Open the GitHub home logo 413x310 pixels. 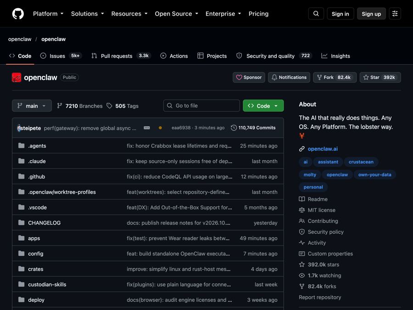[x=18, y=14]
